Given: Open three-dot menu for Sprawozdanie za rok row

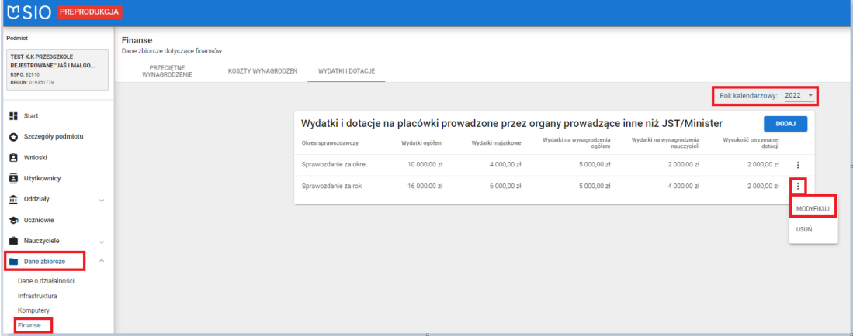Looking at the screenshot, I should coord(798,187).
